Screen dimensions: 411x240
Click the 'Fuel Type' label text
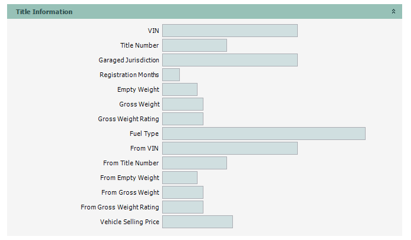point(144,134)
